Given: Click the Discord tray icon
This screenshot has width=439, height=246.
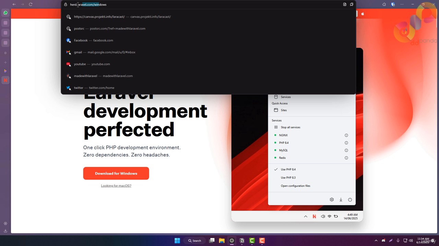Looking at the screenshot, I should 383,241.
